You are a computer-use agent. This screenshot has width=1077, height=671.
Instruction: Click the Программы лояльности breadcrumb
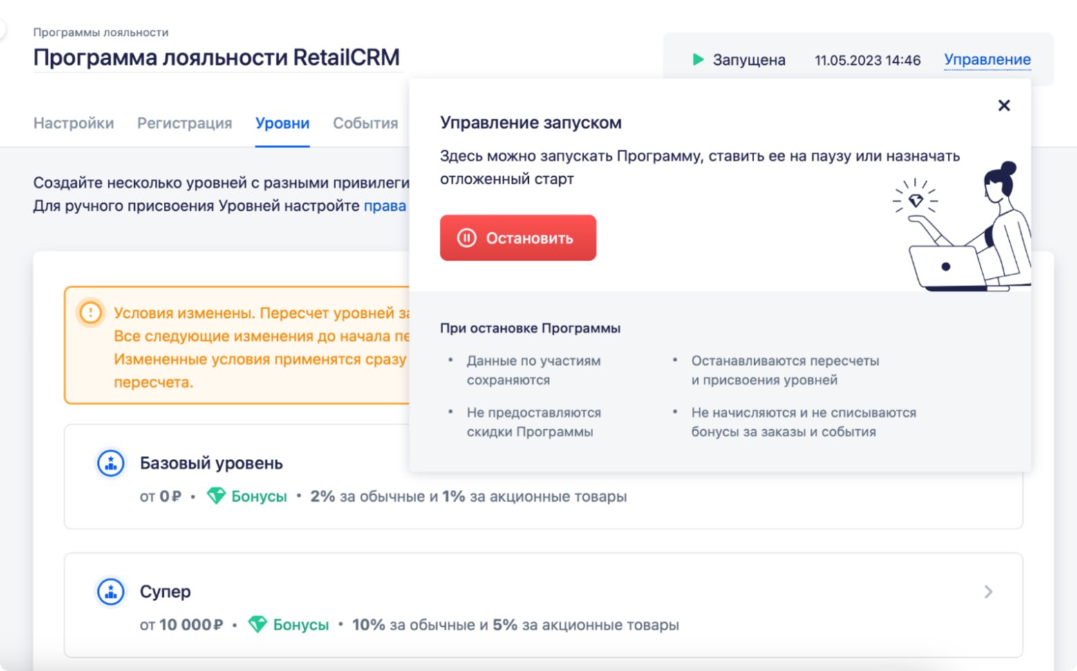click(x=101, y=32)
